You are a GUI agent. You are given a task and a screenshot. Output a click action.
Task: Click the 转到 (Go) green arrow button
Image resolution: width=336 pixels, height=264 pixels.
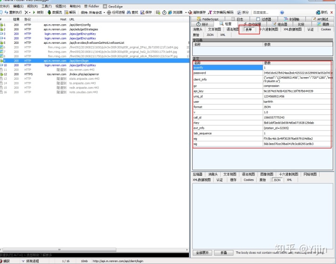pos(38,13)
